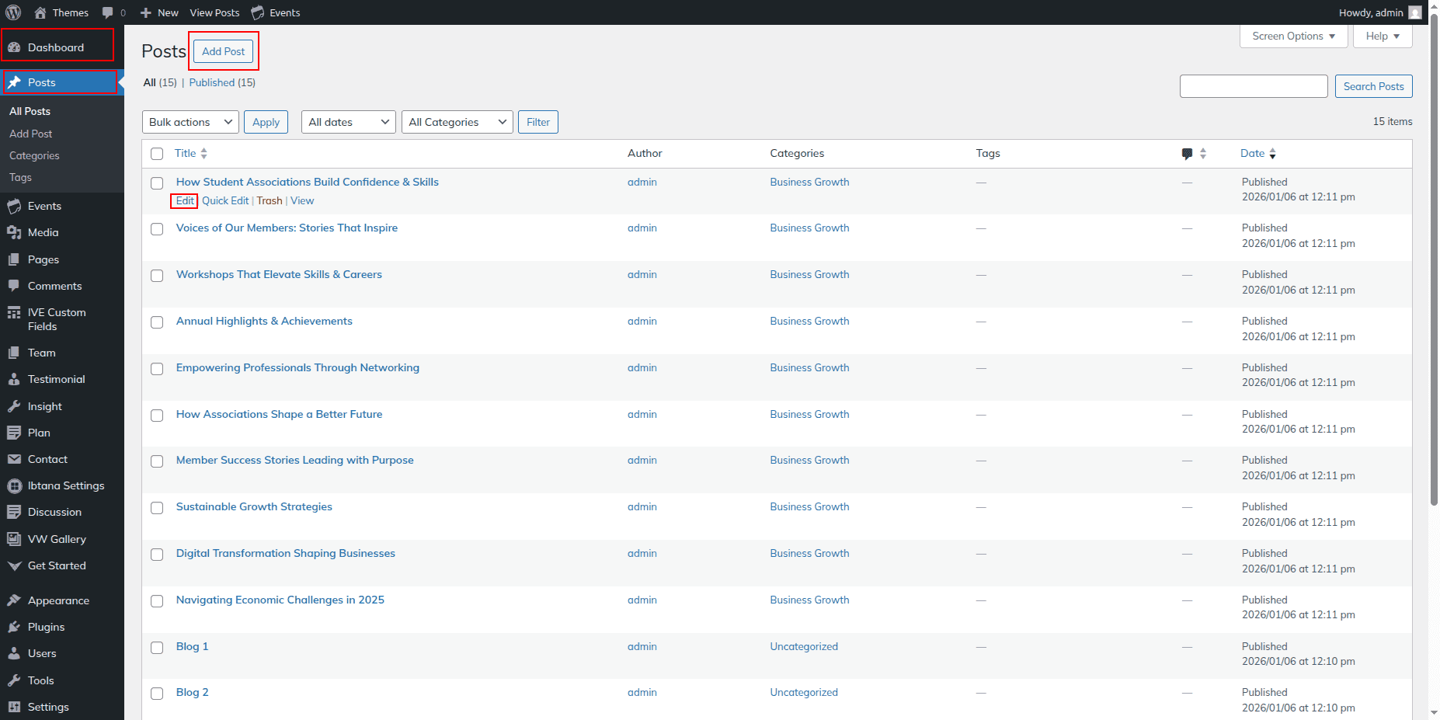The width and height of the screenshot is (1440, 720).
Task: Open Plugins via its sidebar plug icon
Action: (14, 627)
